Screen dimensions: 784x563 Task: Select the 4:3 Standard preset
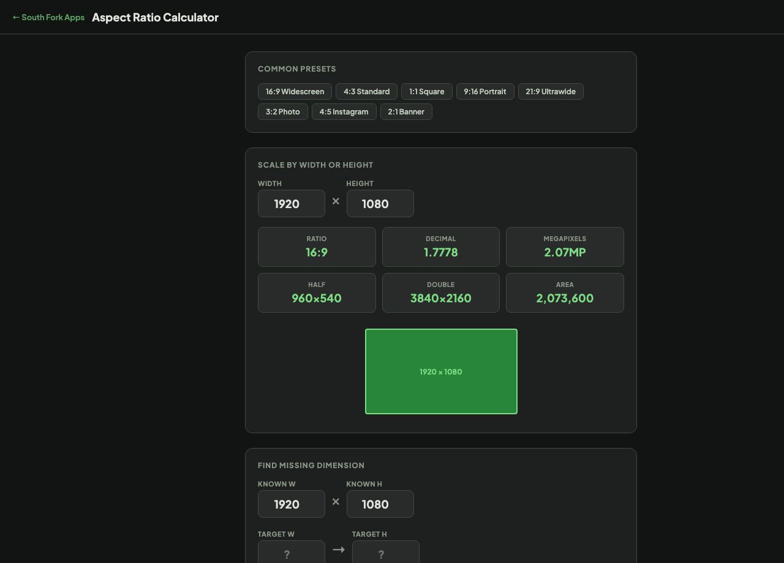point(366,92)
